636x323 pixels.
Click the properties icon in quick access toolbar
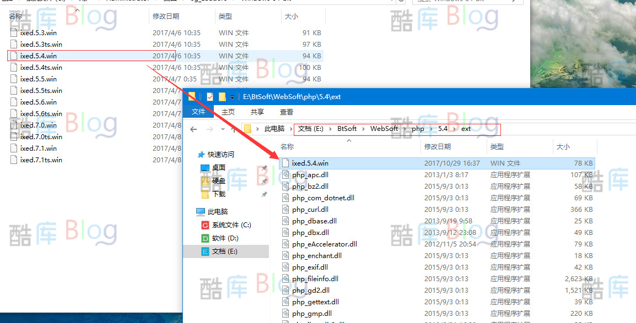[x=209, y=97]
